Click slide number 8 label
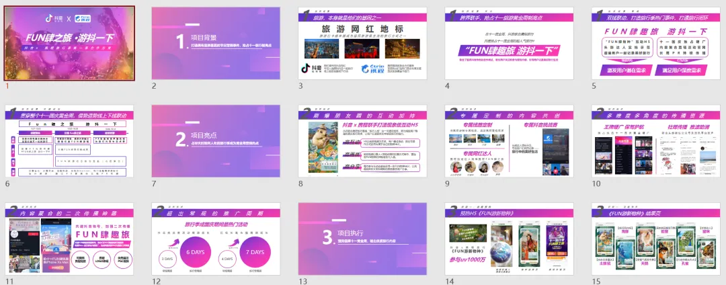The width and height of the screenshot is (726, 285). [x=300, y=184]
